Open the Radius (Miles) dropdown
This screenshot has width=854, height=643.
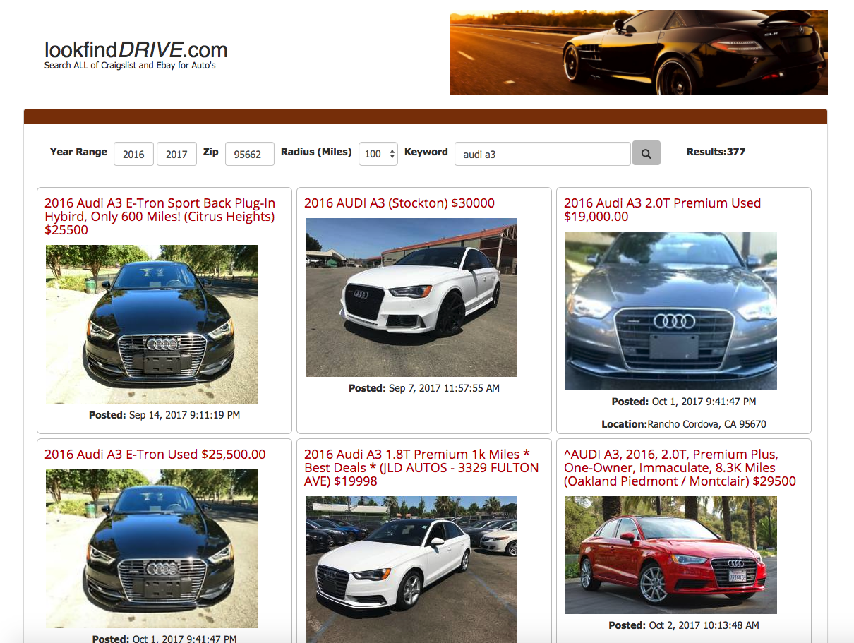378,154
